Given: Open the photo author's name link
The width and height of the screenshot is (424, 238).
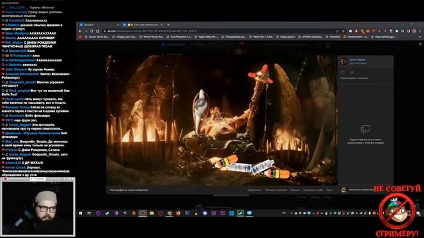Looking at the screenshot, I should tap(357, 59).
